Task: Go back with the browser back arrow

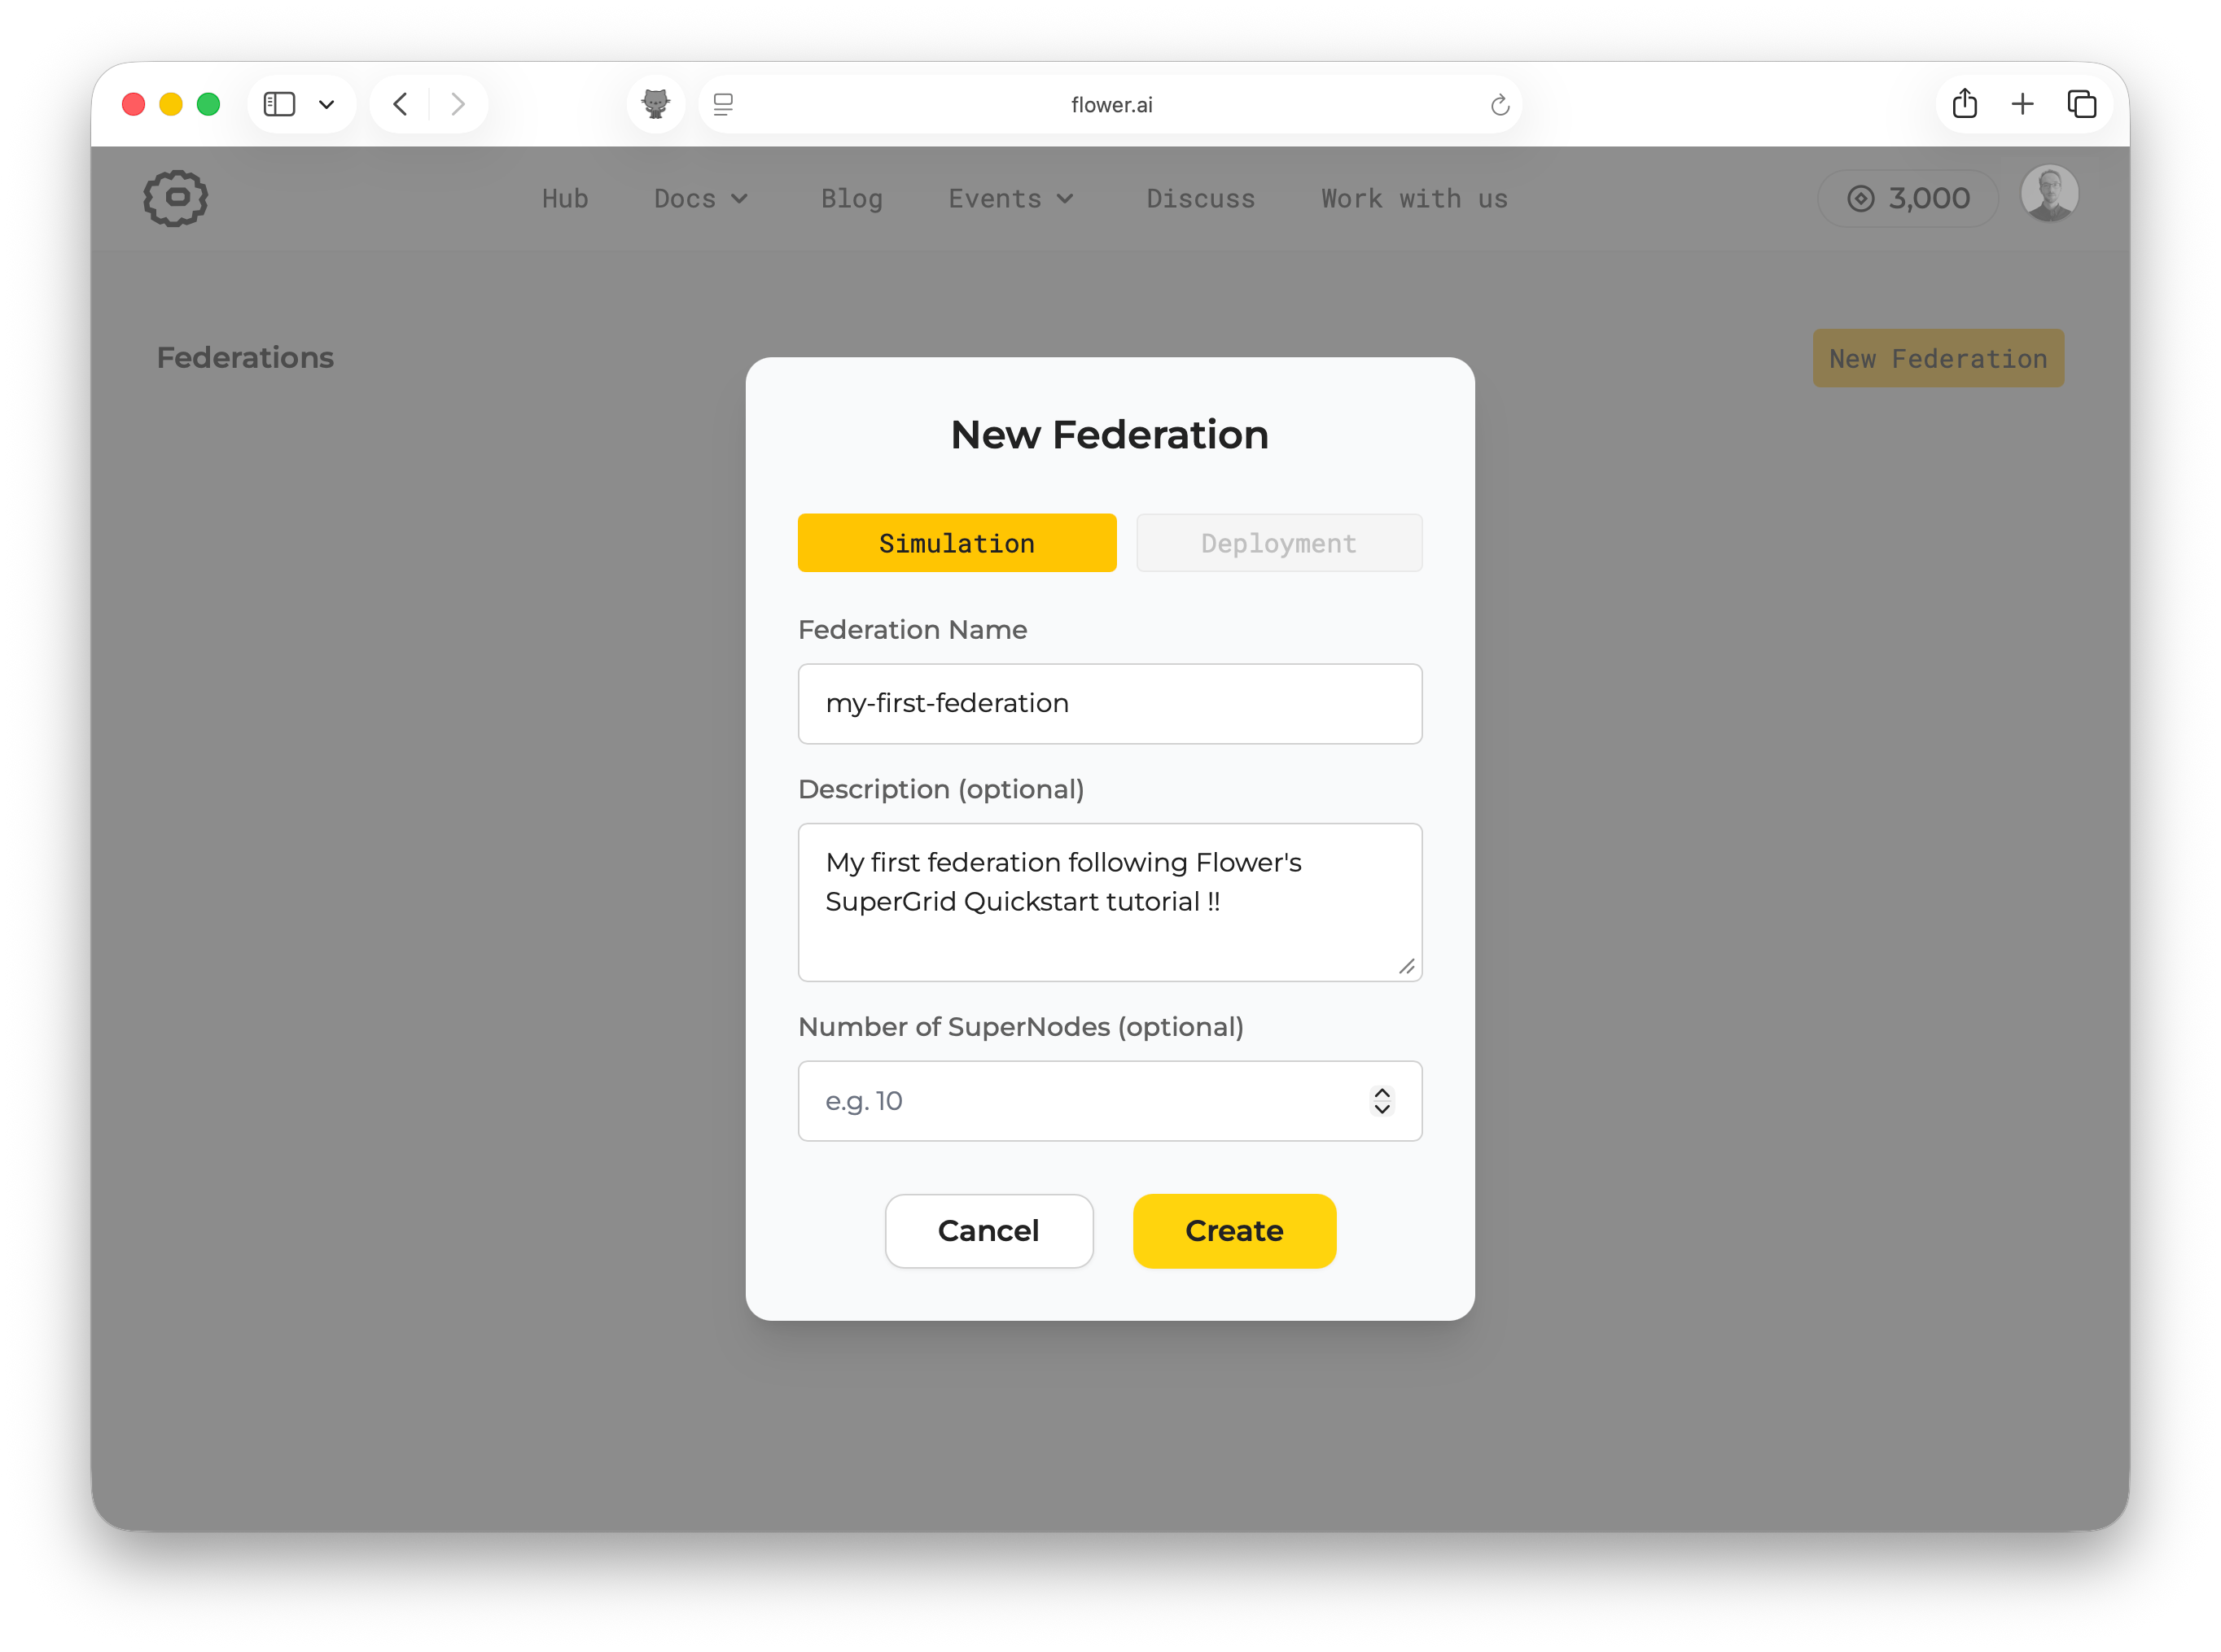Action: point(401,104)
